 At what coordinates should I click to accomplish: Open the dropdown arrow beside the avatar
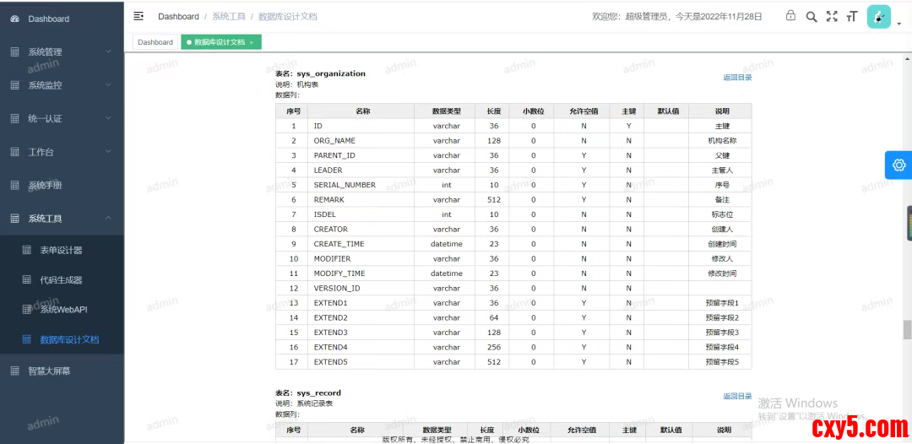tap(898, 24)
